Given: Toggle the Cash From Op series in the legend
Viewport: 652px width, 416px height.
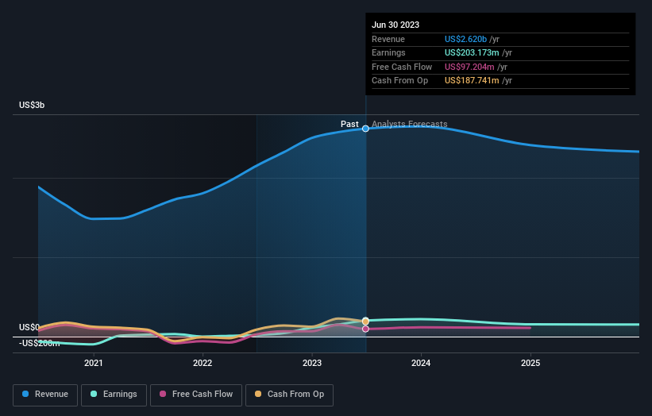Looking at the screenshot, I should pyautogui.click(x=289, y=395).
